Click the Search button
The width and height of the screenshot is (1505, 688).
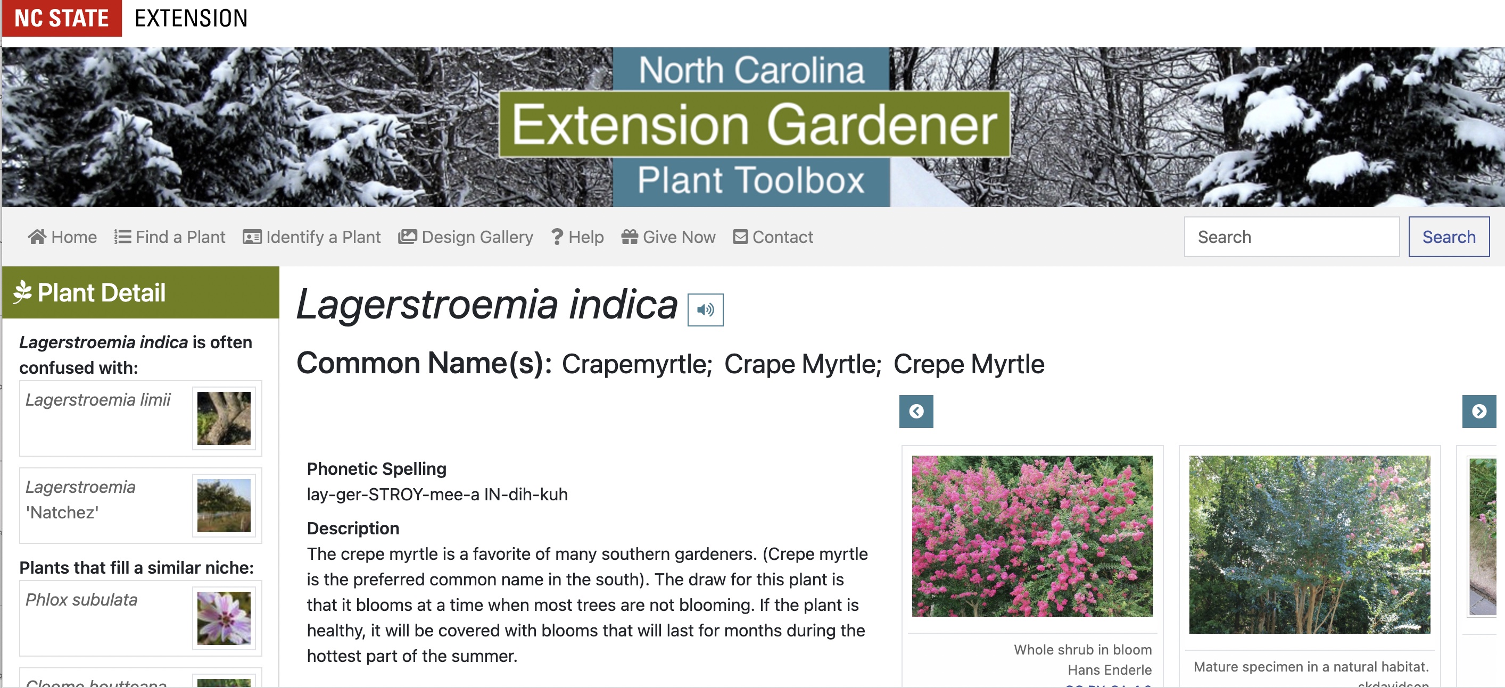(1449, 236)
